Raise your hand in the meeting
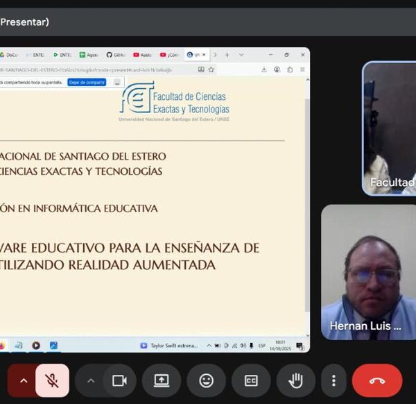 click(x=295, y=380)
